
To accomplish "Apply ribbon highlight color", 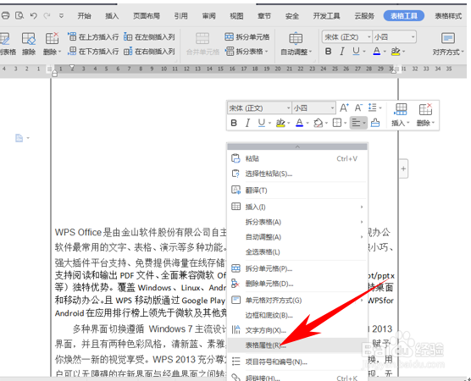I will point(396,52).
